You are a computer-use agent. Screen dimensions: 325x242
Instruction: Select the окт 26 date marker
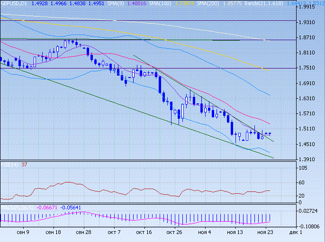[174, 233]
